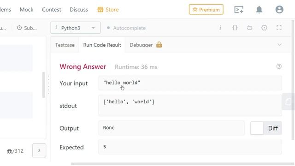Open the editor settings gear icon

click(264, 28)
